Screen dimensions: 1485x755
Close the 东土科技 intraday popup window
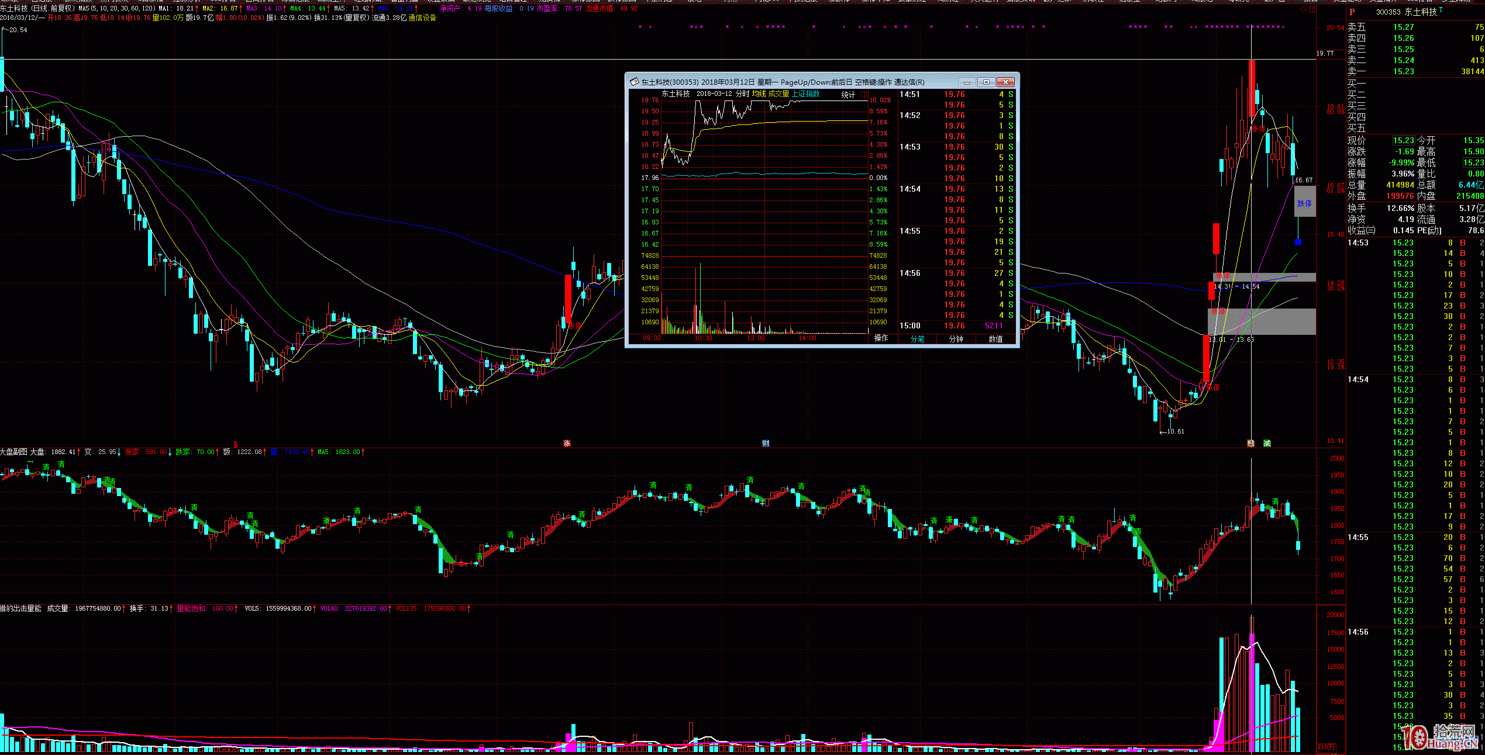point(1005,82)
